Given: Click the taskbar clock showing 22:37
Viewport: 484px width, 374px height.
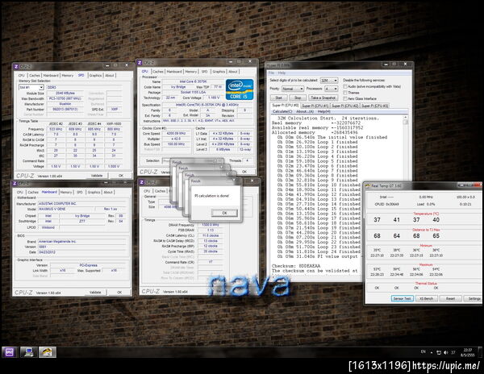Looking at the screenshot, I should [467, 352].
